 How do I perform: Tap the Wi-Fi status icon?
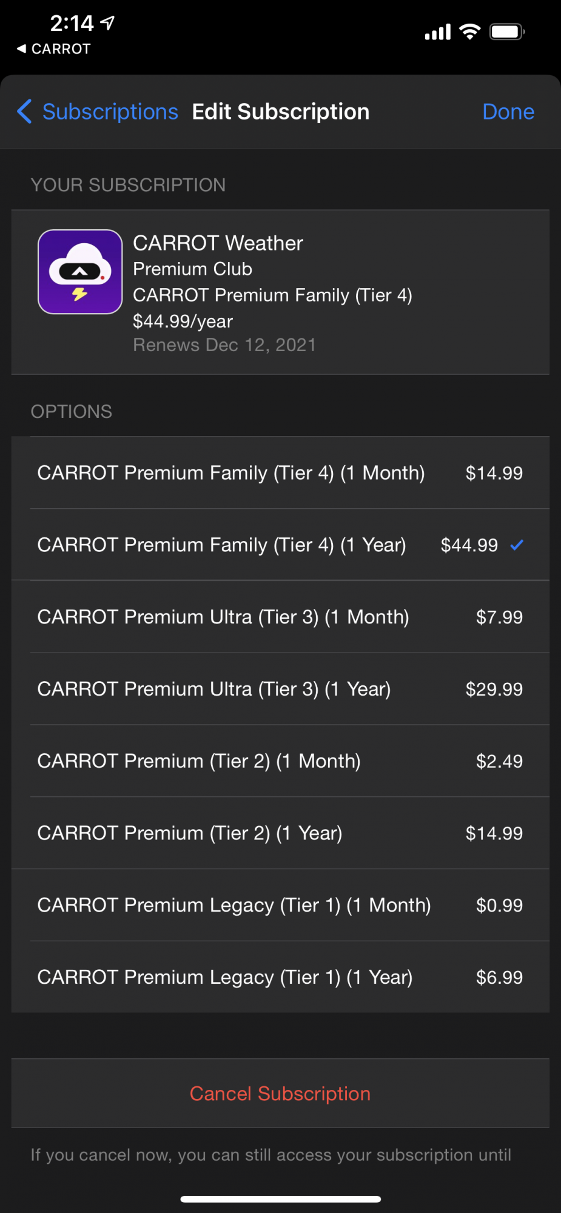pyautogui.click(x=470, y=32)
